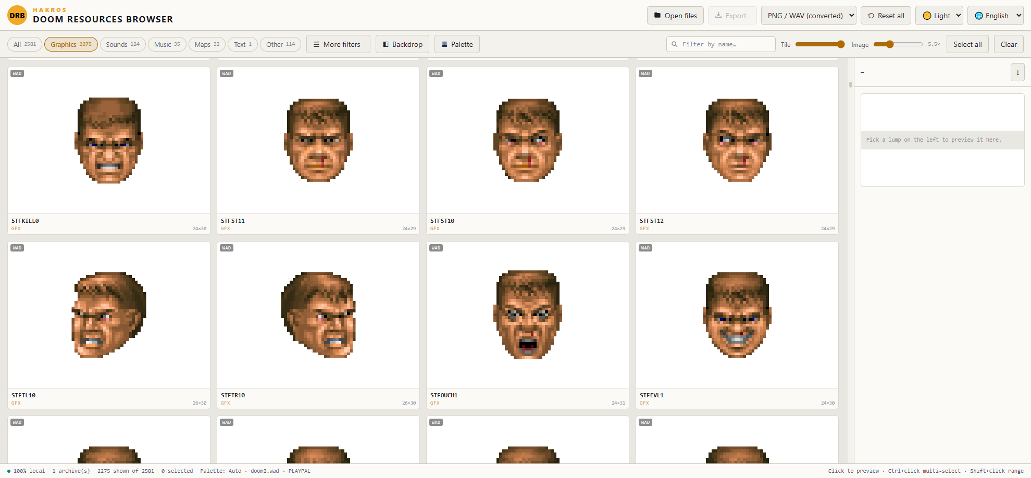
Task: Toggle the Backdrop option
Action: (403, 44)
